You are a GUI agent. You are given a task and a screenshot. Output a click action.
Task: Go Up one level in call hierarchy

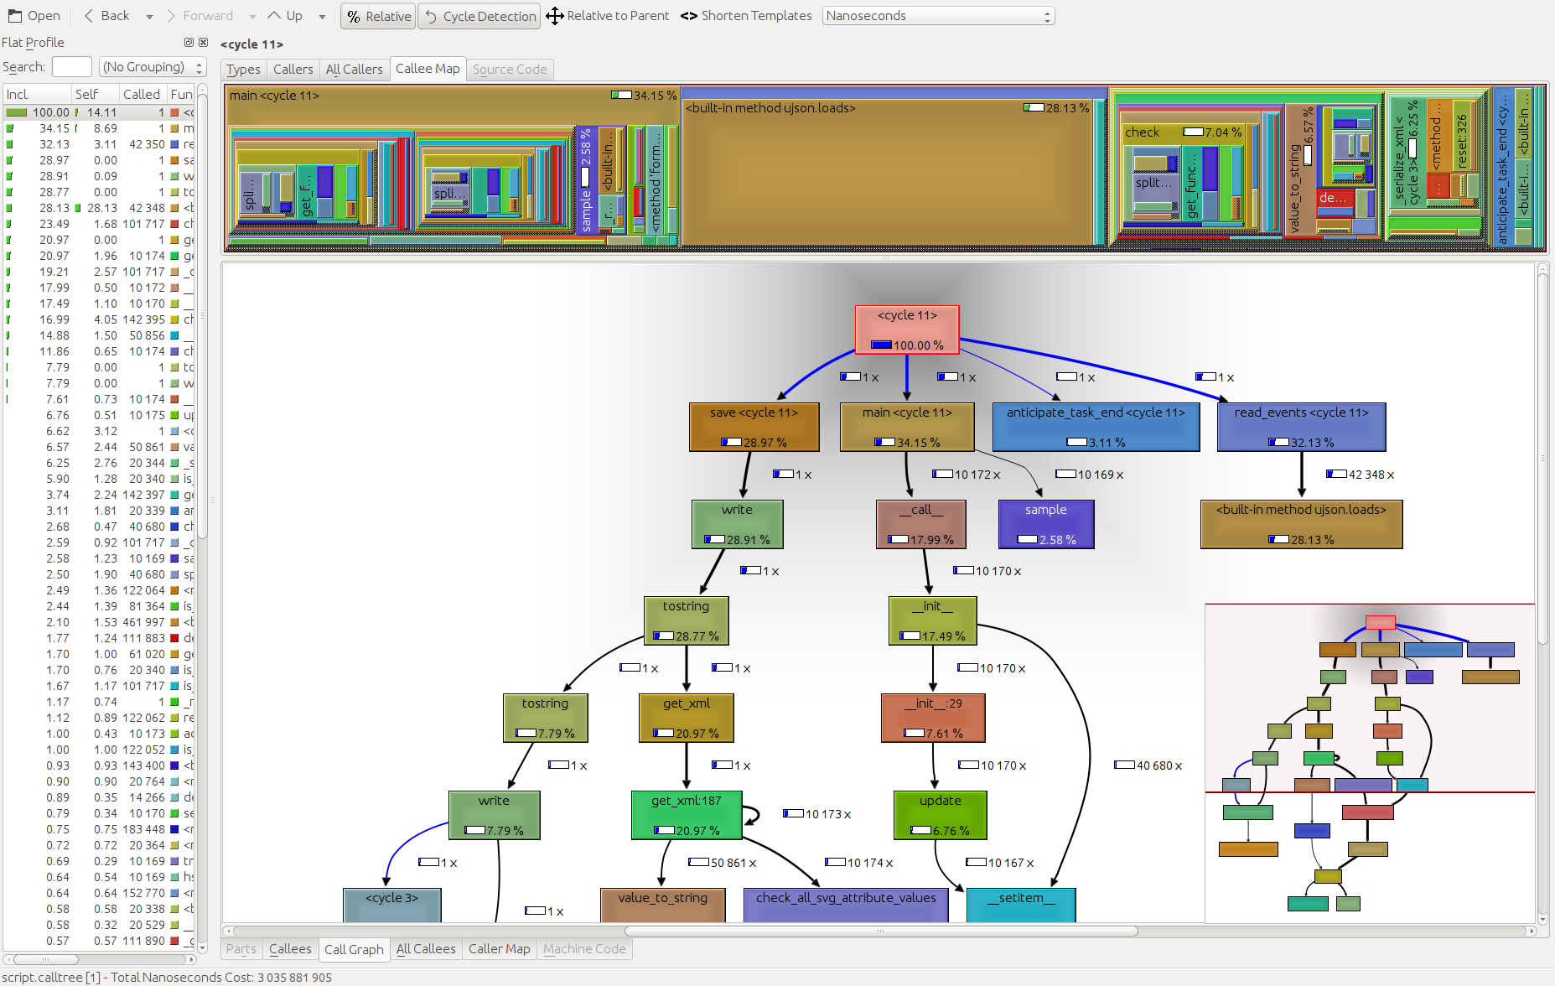coord(274,16)
